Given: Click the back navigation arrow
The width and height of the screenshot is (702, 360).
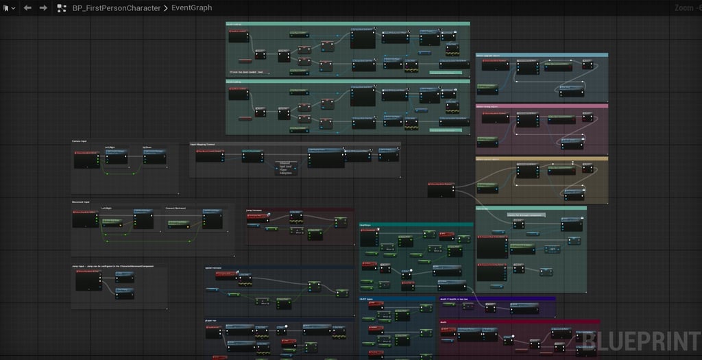Looking at the screenshot, I should [x=27, y=8].
